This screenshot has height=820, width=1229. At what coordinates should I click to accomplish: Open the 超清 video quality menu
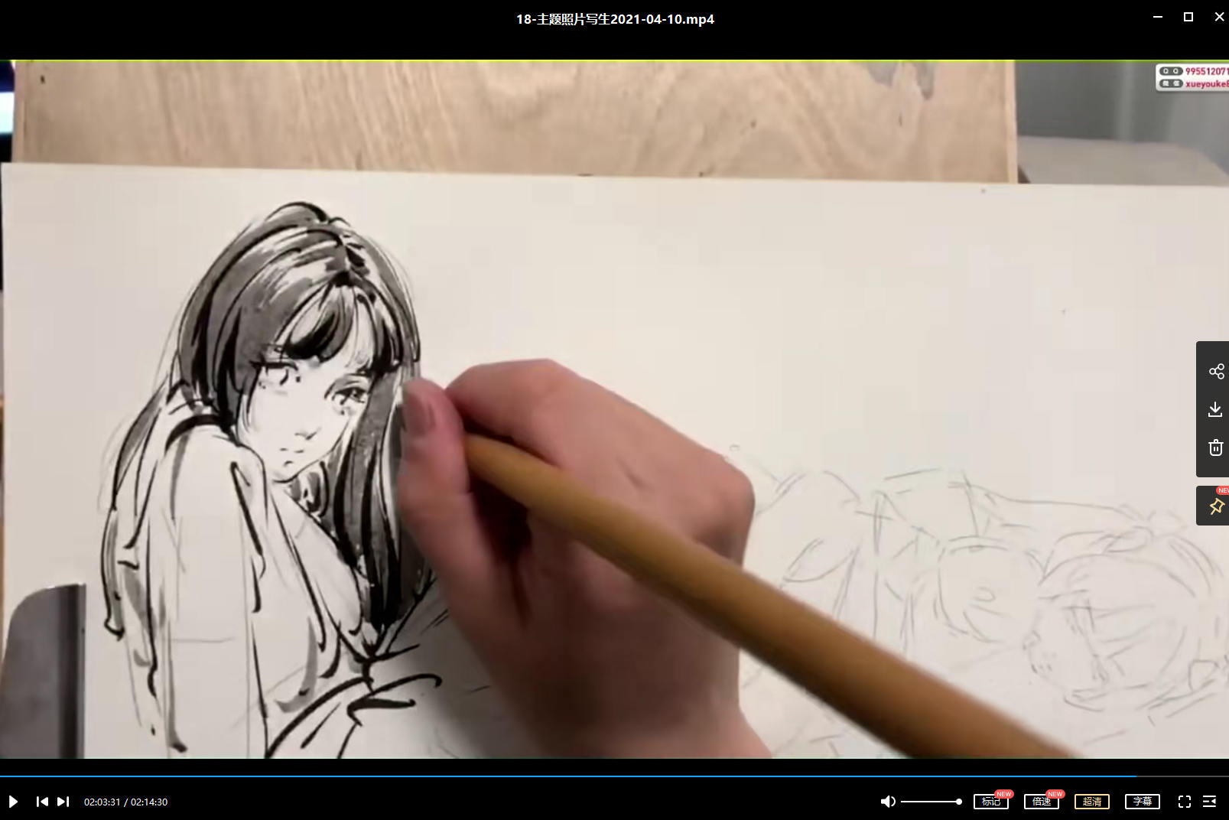pos(1091,802)
